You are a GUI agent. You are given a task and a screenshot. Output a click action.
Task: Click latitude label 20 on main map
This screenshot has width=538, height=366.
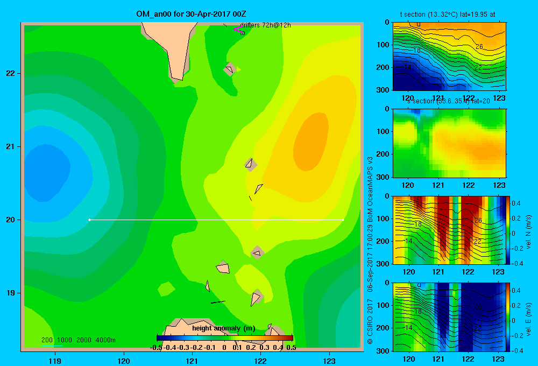10,220
